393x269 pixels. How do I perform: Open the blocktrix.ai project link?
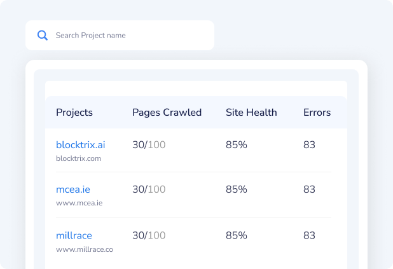[x=80, y=145]
